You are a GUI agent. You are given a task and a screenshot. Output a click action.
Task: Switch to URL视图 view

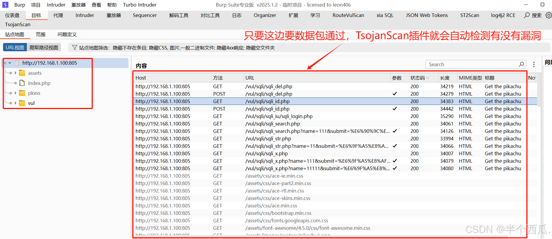(x=15, y=47)
